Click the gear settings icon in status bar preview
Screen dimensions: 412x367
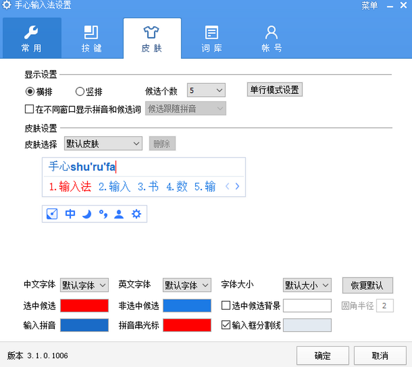tap(136, 214)
